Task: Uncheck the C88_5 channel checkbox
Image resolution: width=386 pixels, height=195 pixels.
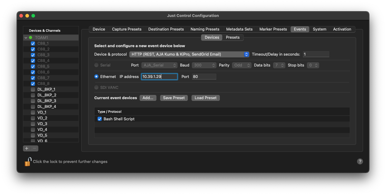Action: [x=33, y=67]
